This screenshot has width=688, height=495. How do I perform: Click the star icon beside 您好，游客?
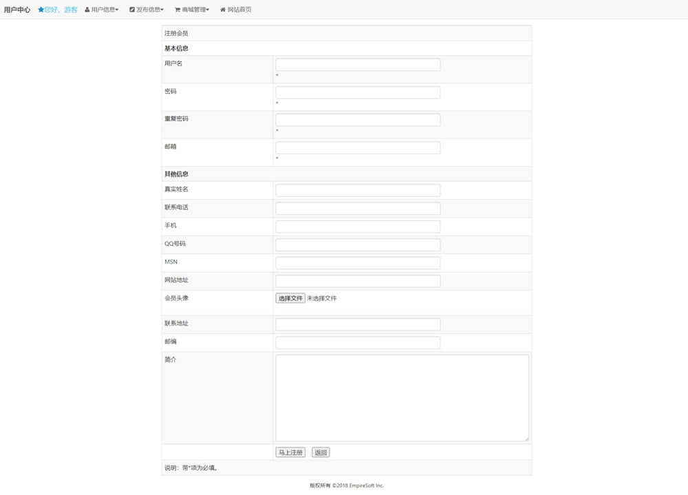(41, 10)
